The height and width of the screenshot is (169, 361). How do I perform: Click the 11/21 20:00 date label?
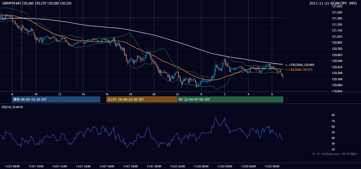coord(154,166)
